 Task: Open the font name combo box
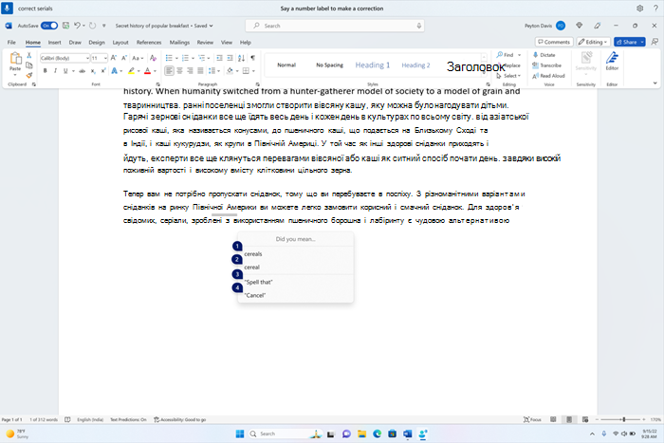(65, 58)
